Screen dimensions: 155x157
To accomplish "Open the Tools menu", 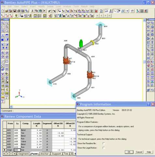I will click(x=76, y=7).
